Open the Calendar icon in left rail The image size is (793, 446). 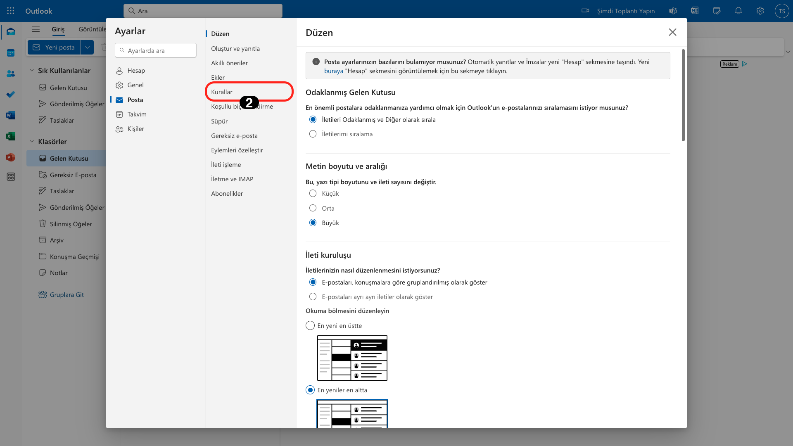click(x=11, y=53)
